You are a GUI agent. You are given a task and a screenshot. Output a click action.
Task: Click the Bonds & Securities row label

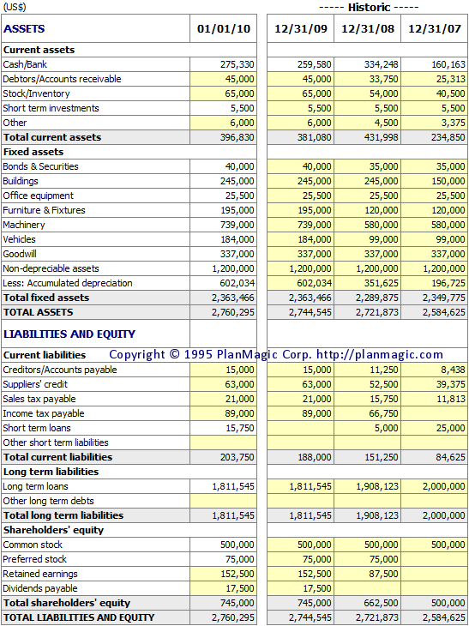[40, 166]
